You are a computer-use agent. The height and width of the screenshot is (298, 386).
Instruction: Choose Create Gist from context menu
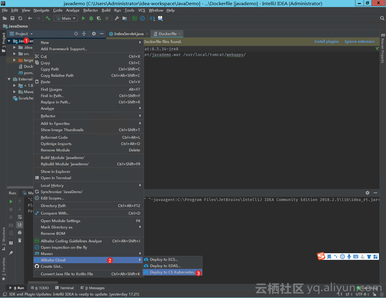(88, 267)
